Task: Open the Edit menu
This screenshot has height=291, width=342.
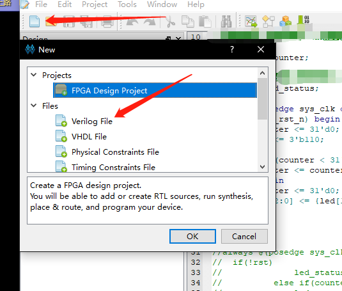Action: click(x=65, y=4)
